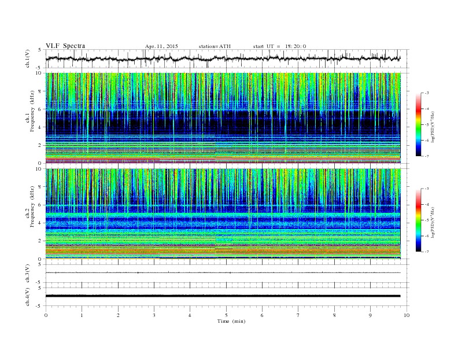Click the 'ch.3(V)' axis label
The width and height of the screenshot is (458, 354).
(28, 273)
